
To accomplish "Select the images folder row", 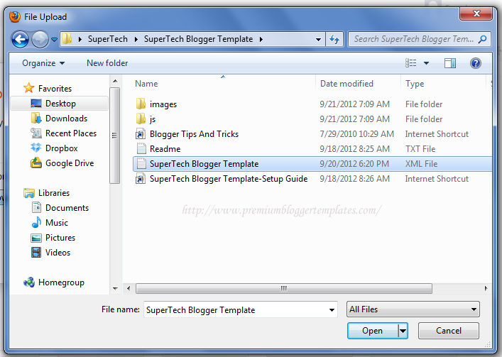I will [x=312, y=104].
